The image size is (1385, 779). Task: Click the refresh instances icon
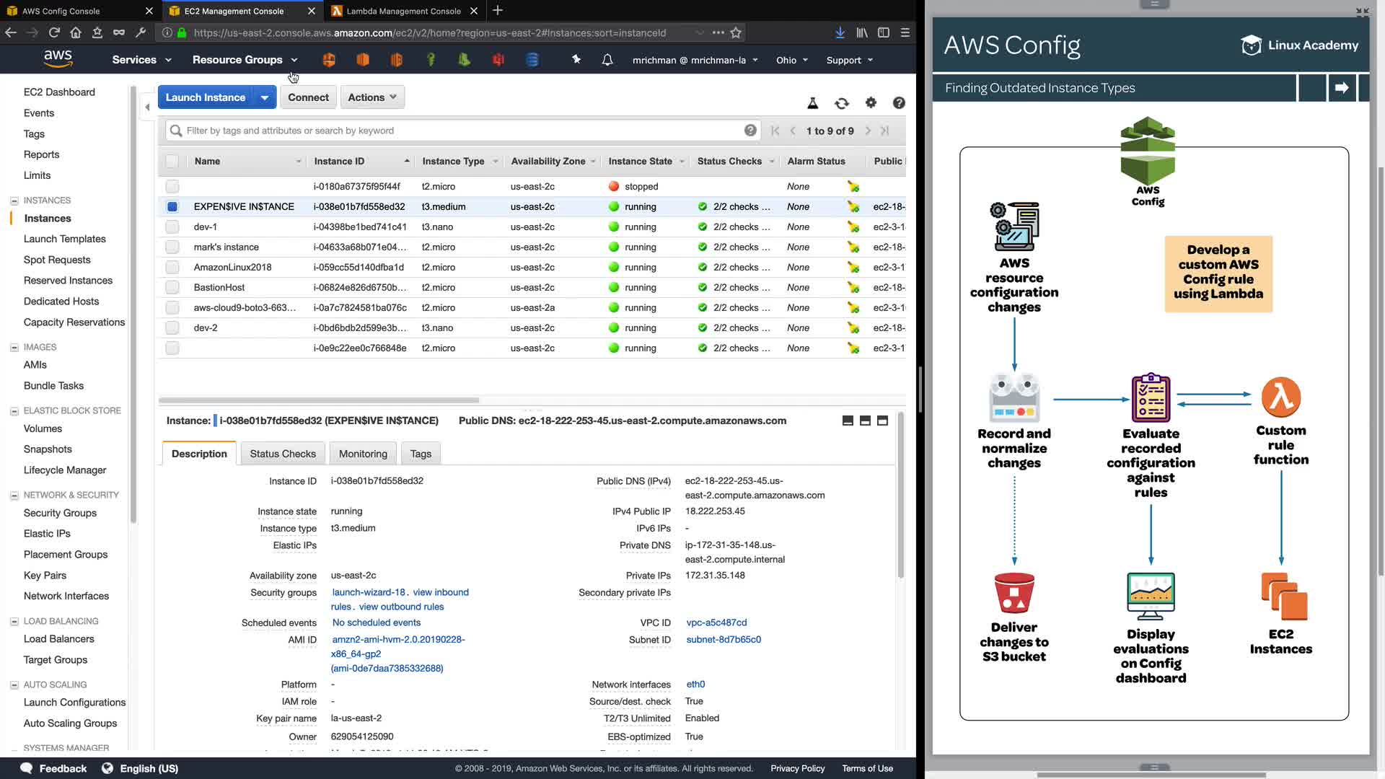point(842,103)
